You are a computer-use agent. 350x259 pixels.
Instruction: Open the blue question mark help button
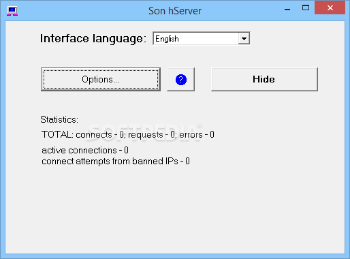(x=180, y=80)
